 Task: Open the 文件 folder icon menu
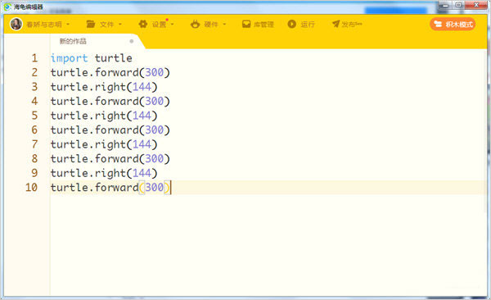click(x=91, y=24)
